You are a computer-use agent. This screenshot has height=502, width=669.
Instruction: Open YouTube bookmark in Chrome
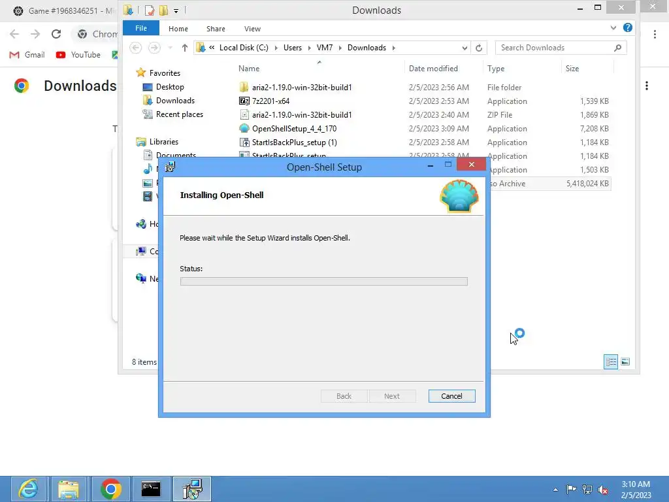(78, 55)
